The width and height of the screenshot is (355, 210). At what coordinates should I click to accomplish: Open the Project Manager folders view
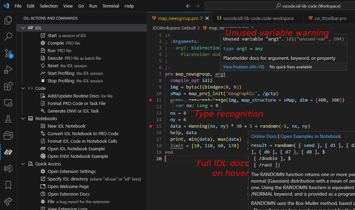click(x=8, y=136)
